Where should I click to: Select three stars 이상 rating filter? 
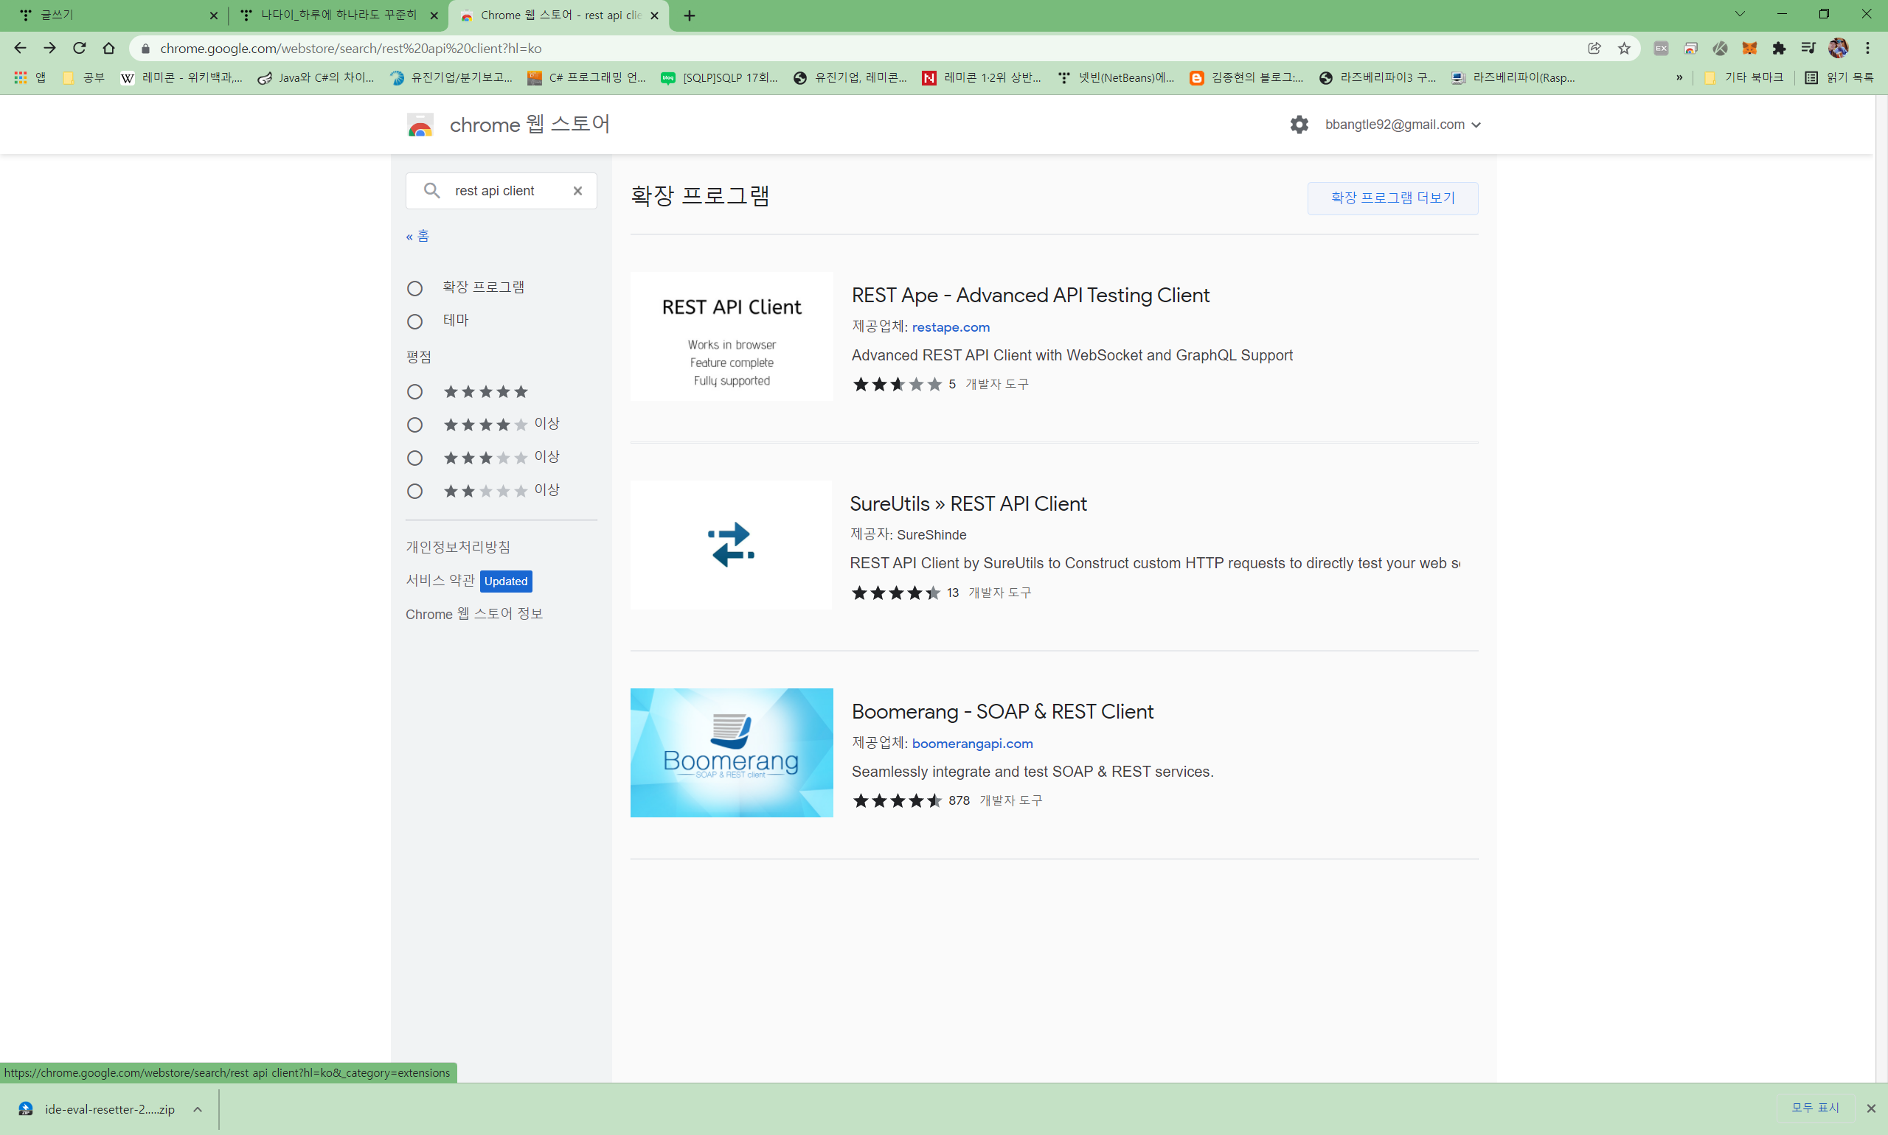pos(414,458)
